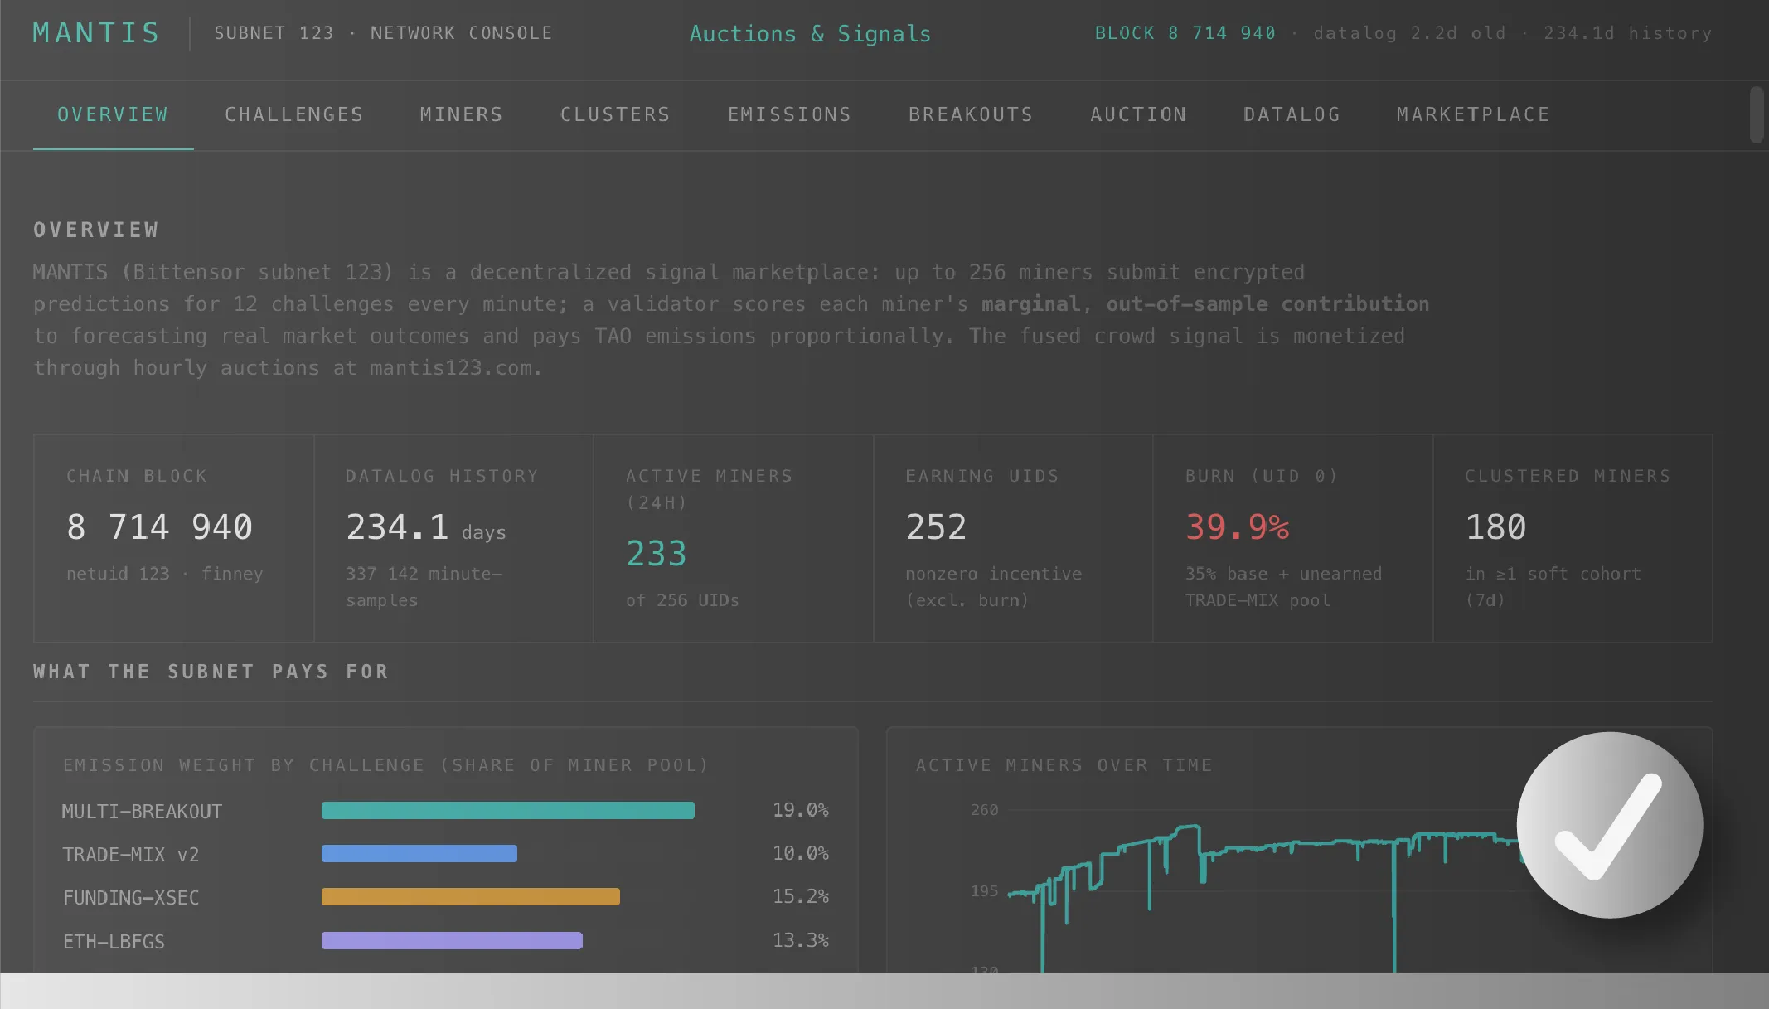The height and width of the screenshot is (1009, 1769).
Task: Click the Datalog History 234.1 days value
Action: [x=426, y=527]
